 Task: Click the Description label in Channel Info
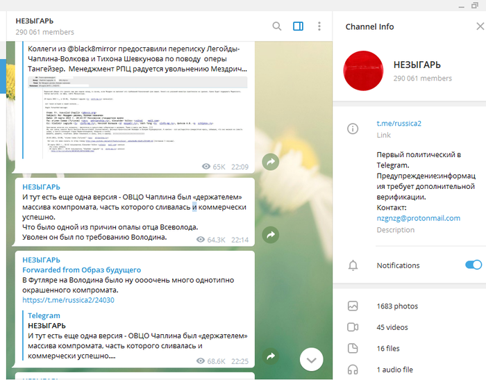396,230
